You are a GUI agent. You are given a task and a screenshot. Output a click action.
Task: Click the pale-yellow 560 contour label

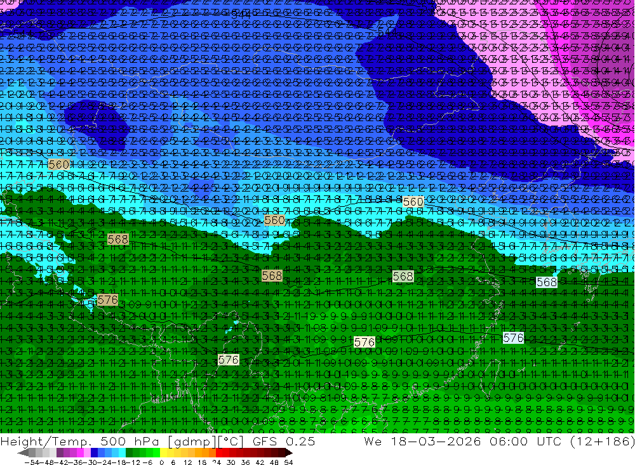[413, 201]
